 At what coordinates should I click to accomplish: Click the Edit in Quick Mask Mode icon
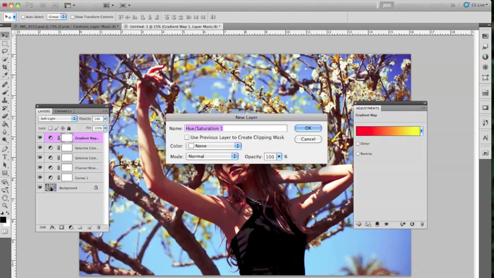pos(5,232)
